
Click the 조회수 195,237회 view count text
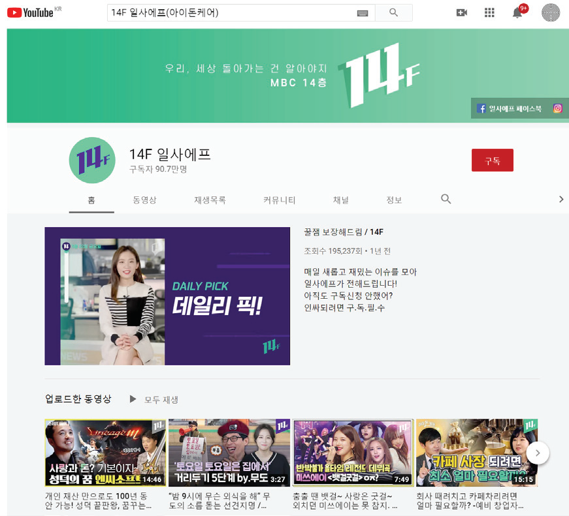[x=333, y=251]
